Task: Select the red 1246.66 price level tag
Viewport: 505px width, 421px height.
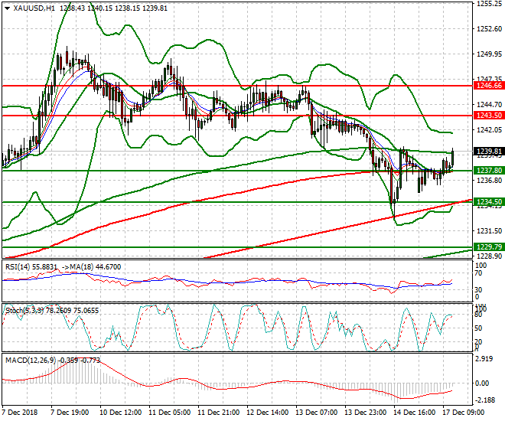Action: (488, 86)
